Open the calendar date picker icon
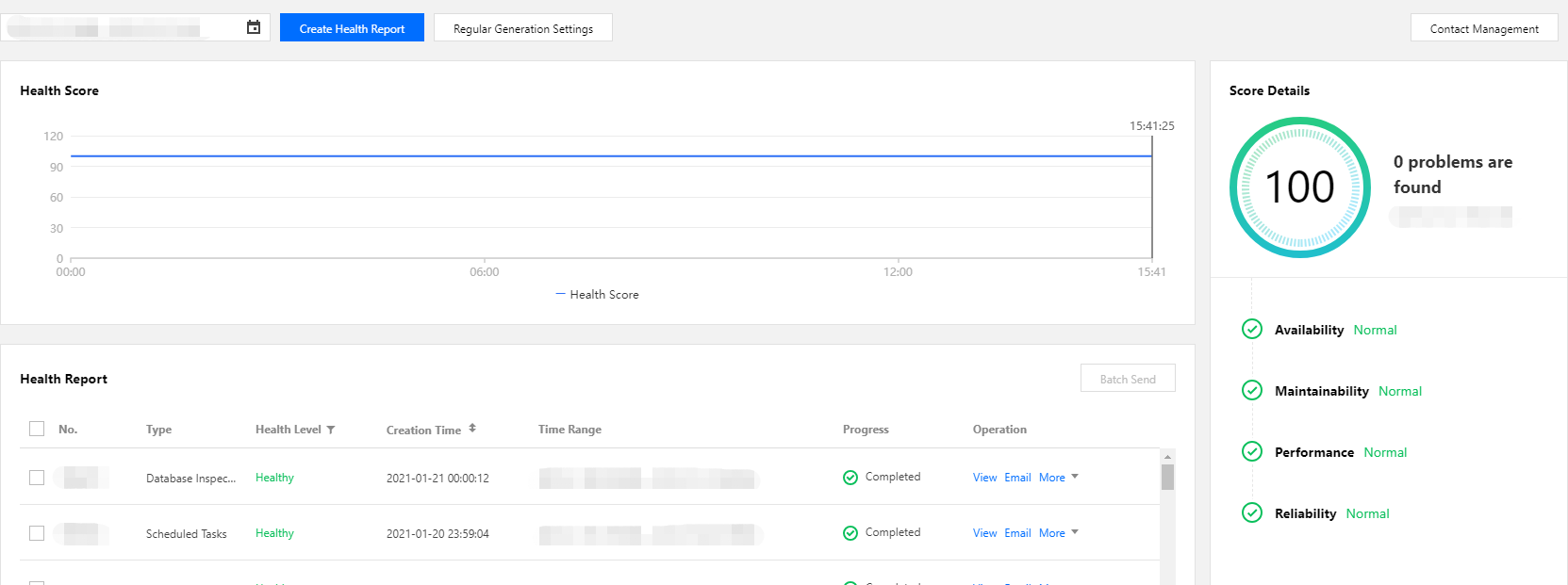Viewport: 1568px width, 585px height. 254,27
